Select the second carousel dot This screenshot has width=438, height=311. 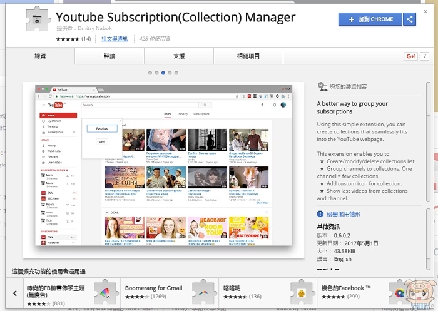click(x=156, y=73)
